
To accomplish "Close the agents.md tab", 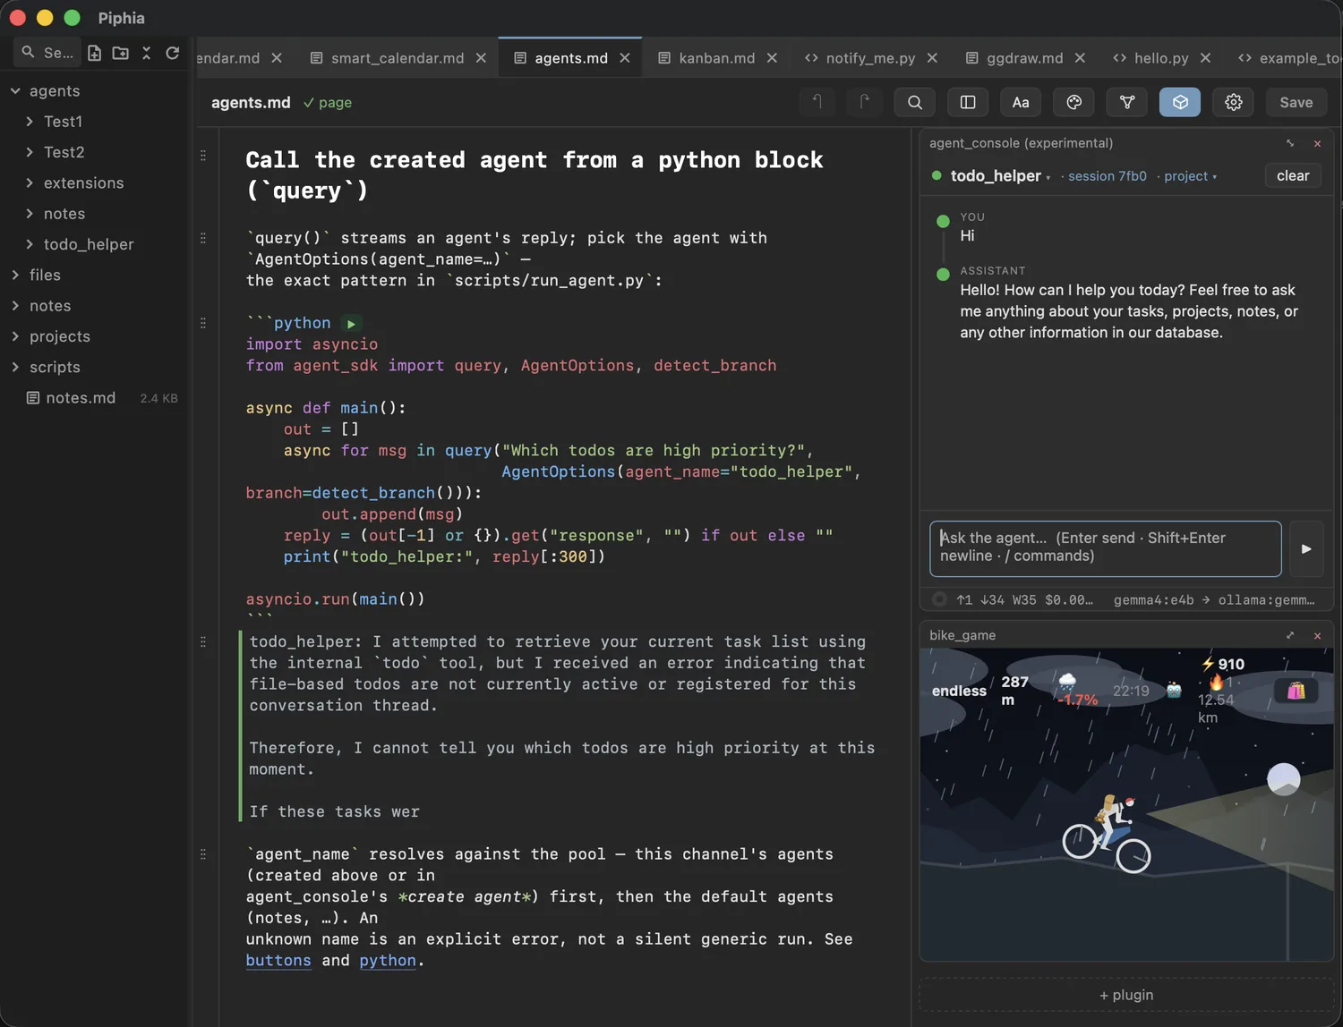I will point(625,57).
